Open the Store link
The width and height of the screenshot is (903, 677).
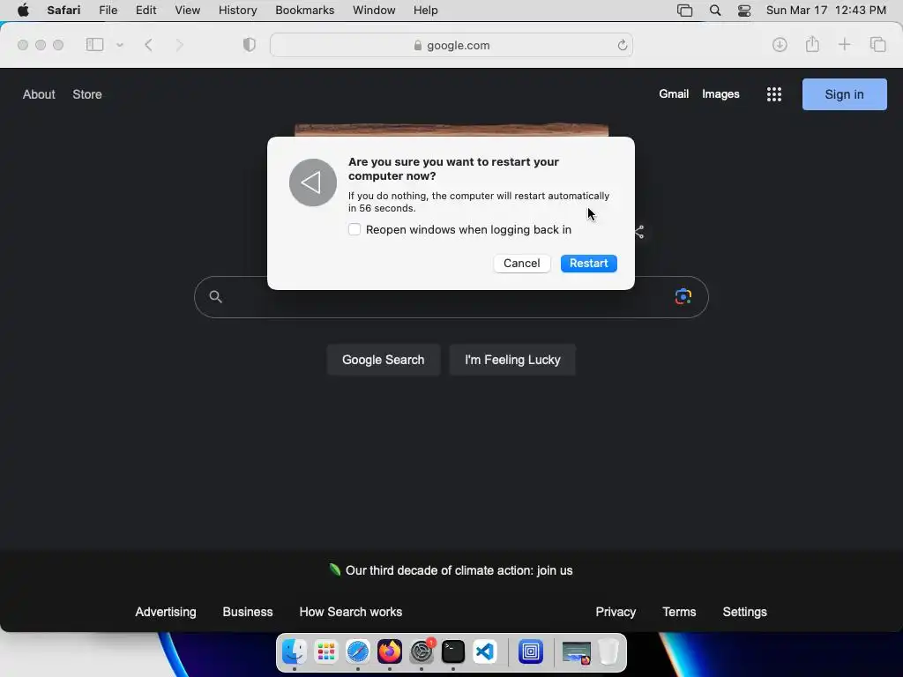[87, 94]
